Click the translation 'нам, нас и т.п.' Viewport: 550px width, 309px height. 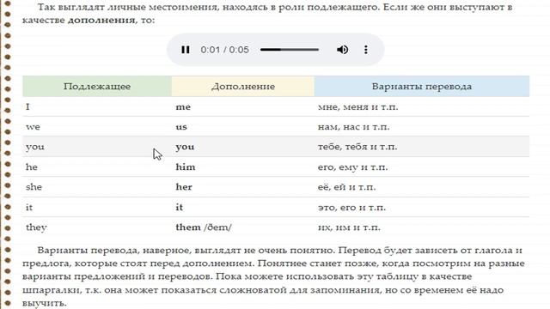(353, 127)
